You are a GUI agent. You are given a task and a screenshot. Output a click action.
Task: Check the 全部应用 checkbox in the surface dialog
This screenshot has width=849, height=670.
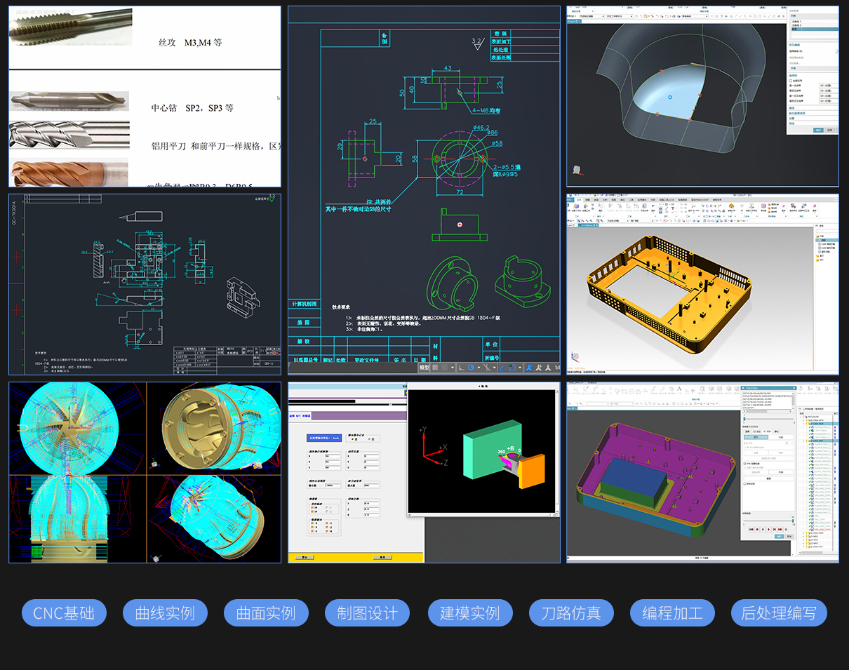[x=790, y=81]
